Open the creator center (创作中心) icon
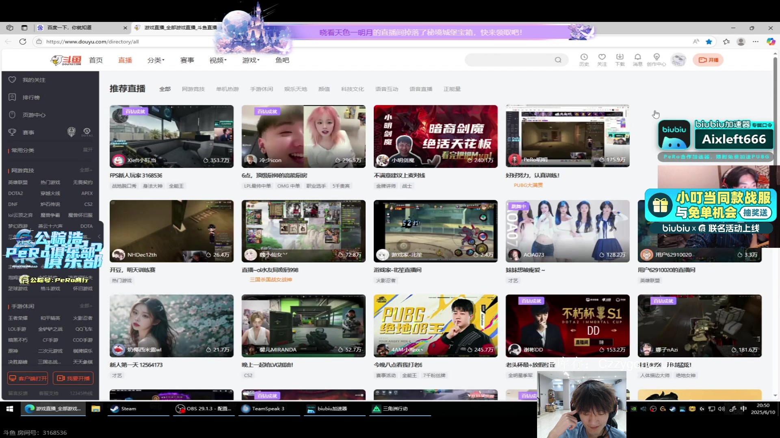Viewport: 780px width, 438px height. pos(656,60)
